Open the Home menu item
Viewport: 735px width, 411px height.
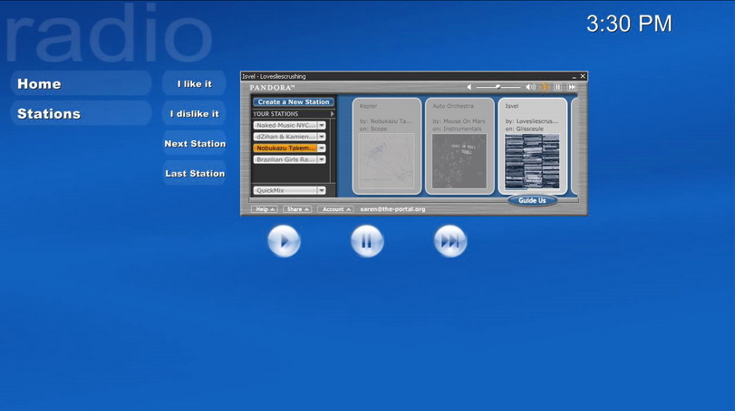click(81, 84)
